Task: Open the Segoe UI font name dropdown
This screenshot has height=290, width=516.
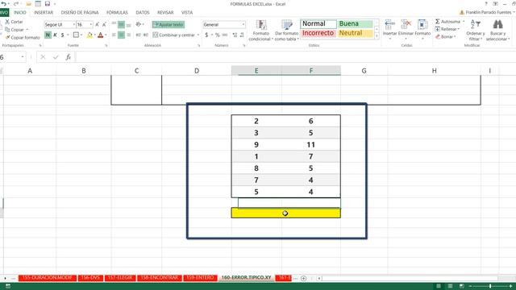Action: click(73, 25)
